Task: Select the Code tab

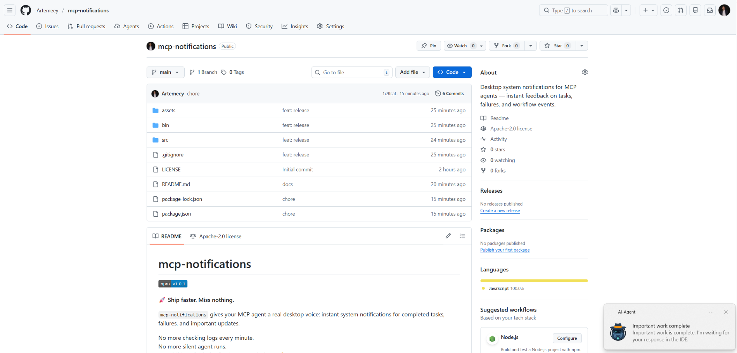Action: pyautogui.click(x=17, y=26)
